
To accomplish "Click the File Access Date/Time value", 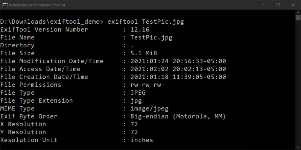I will (178, 69).
